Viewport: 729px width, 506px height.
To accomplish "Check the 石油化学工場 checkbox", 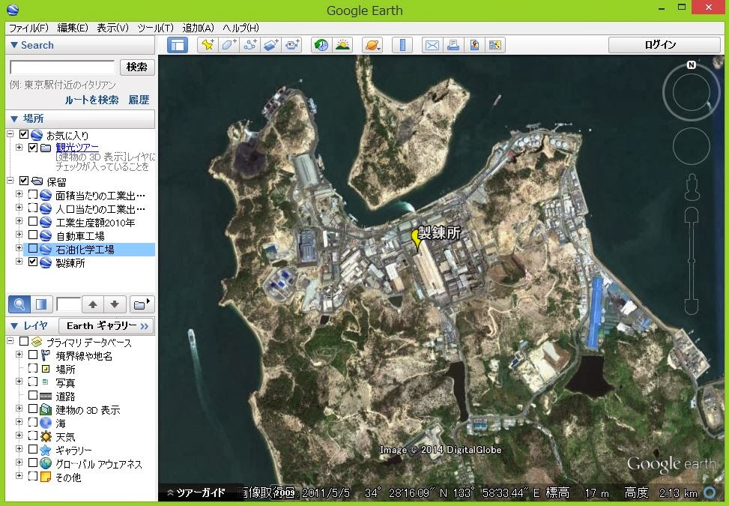I will point(33,248).
